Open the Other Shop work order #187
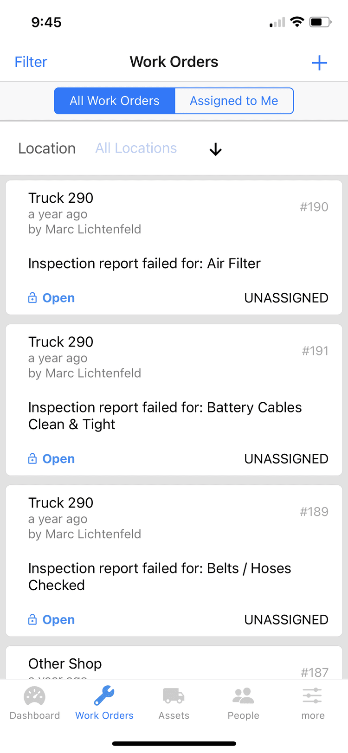348x753 pixels. [x=174, y=663]
